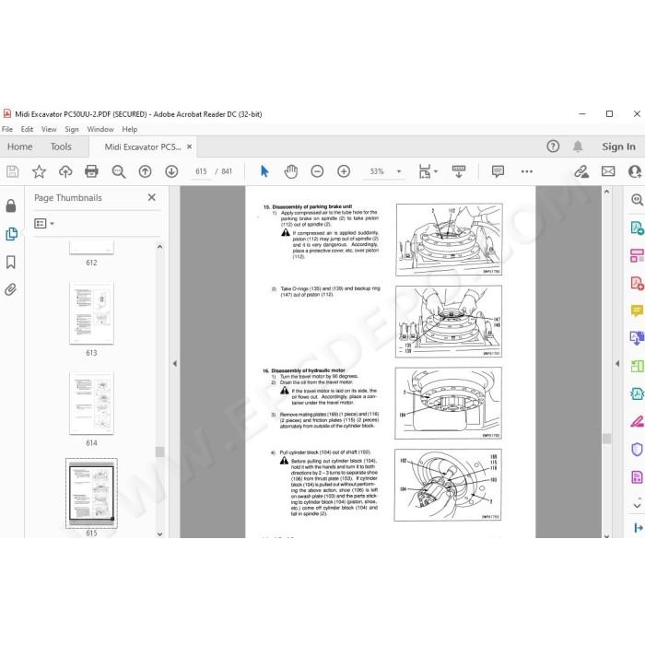This screenshot has height=645, width=645.
Task: Open the Window menu
Action: click(100, 129)
